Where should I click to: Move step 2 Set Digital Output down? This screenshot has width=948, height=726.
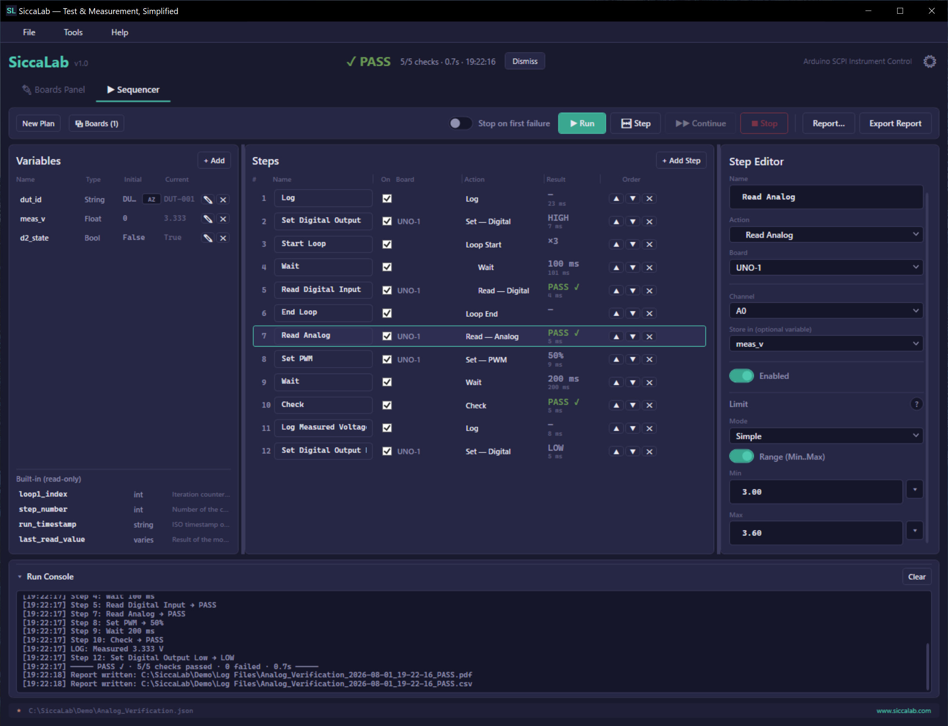[x=632, y=221]
